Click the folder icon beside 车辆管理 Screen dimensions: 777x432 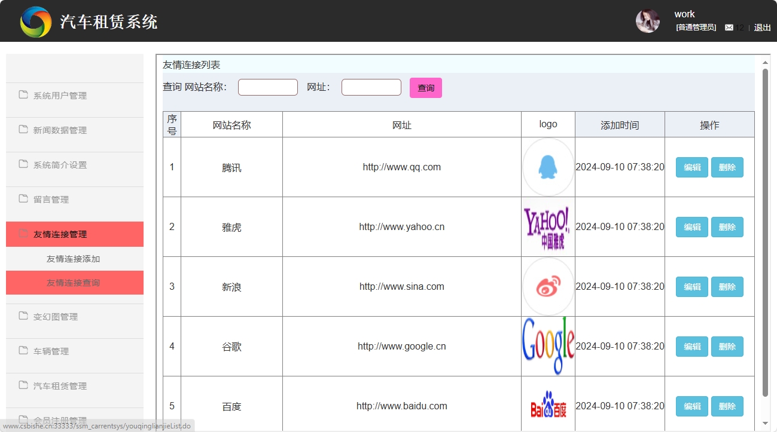click(x=24, y=351)
